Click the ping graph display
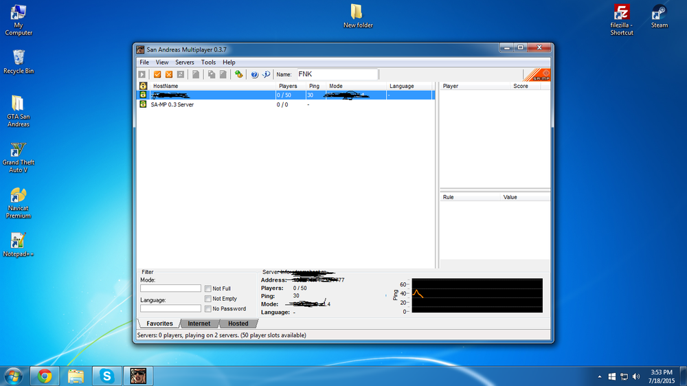The image size is (687, 386). [477, 295]
